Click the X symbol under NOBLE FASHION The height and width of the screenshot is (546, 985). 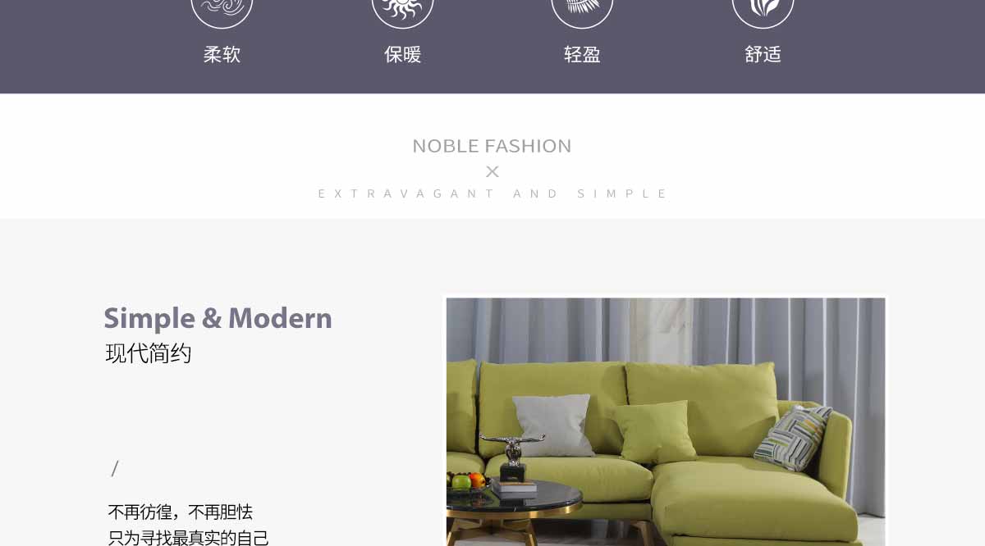pos(492,171)
